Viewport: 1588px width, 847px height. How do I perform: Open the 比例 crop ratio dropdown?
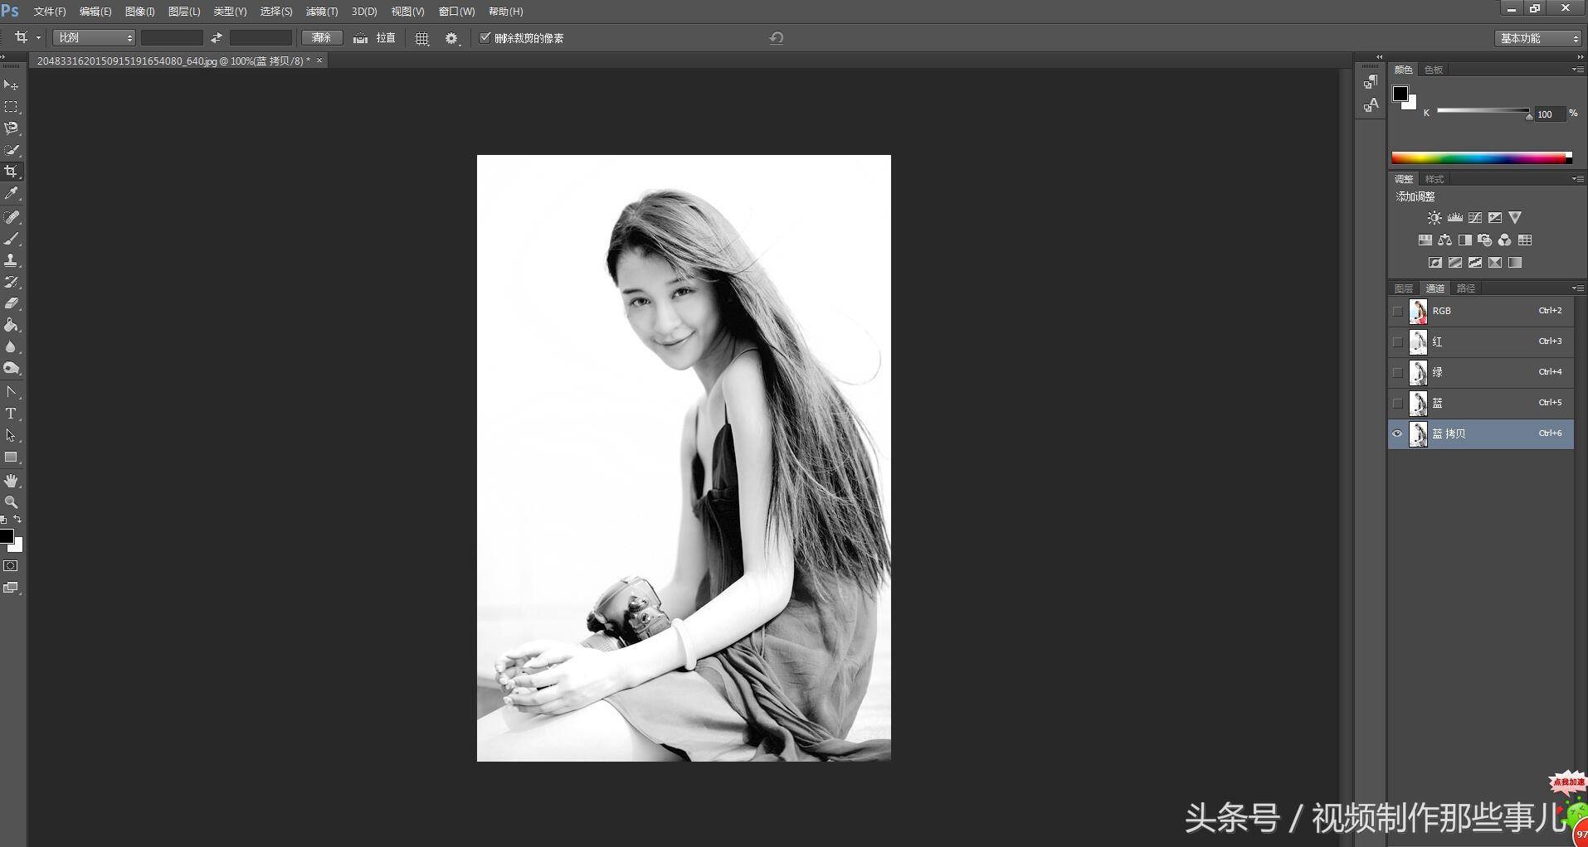[x=95, y=38]
